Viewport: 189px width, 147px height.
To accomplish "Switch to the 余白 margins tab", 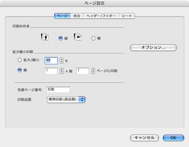I will click(77, 16).
